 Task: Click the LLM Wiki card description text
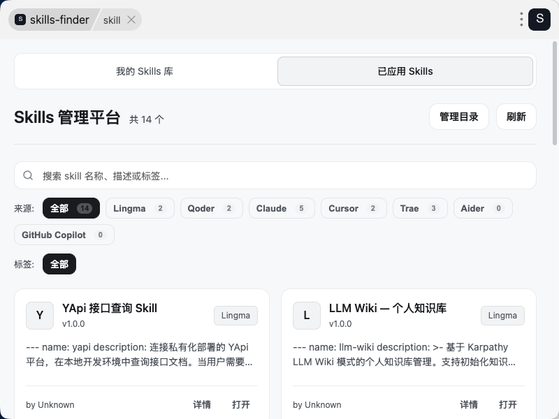tap(404, 355)
